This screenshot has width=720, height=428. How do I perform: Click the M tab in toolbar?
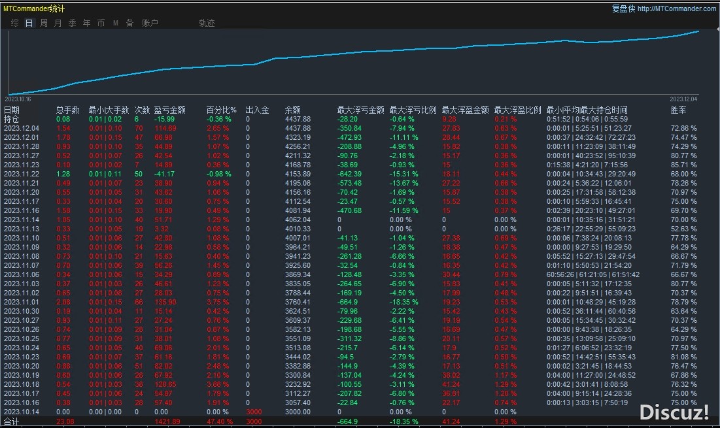click(116, 23)
